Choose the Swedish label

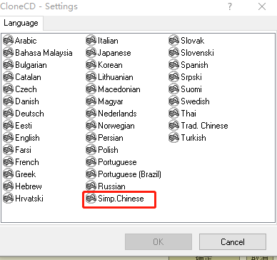[x=195, y=101]
